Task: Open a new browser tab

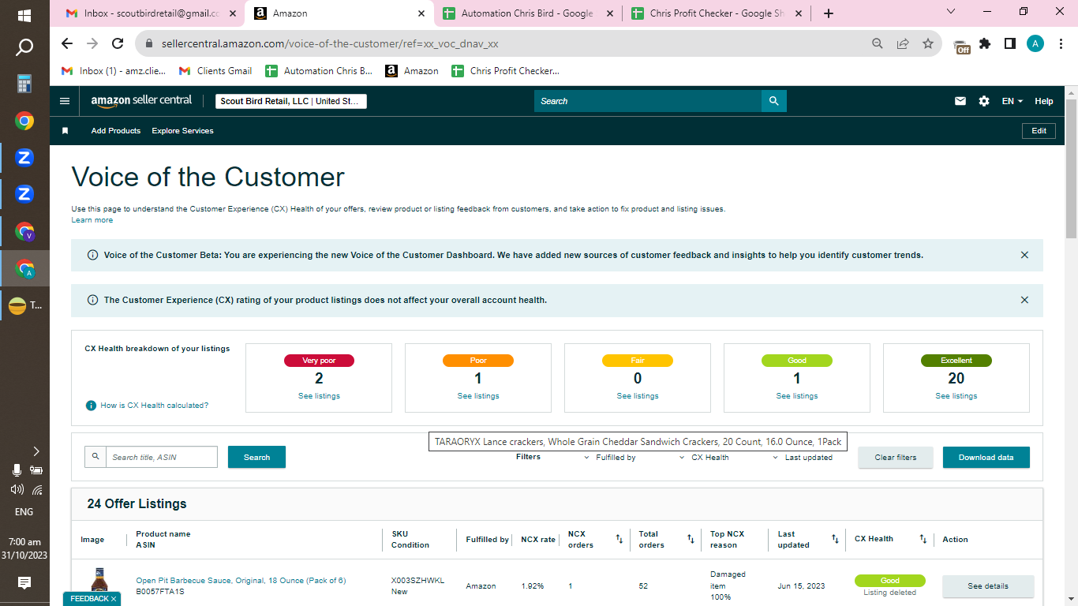Action: tap(828, 13)
